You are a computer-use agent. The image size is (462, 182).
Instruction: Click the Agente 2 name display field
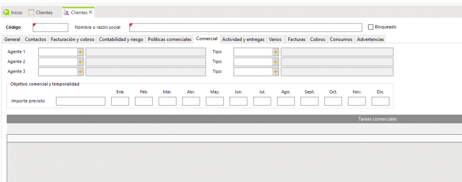tap(146, 62)
